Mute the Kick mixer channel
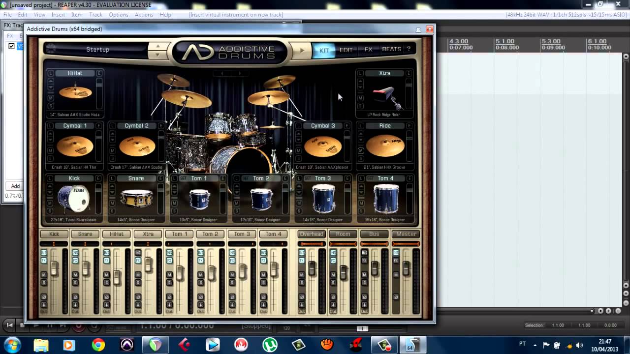 [44, 275]
